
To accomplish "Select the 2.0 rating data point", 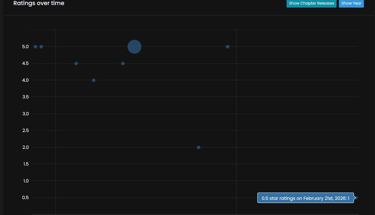I will tap(199, 147).
